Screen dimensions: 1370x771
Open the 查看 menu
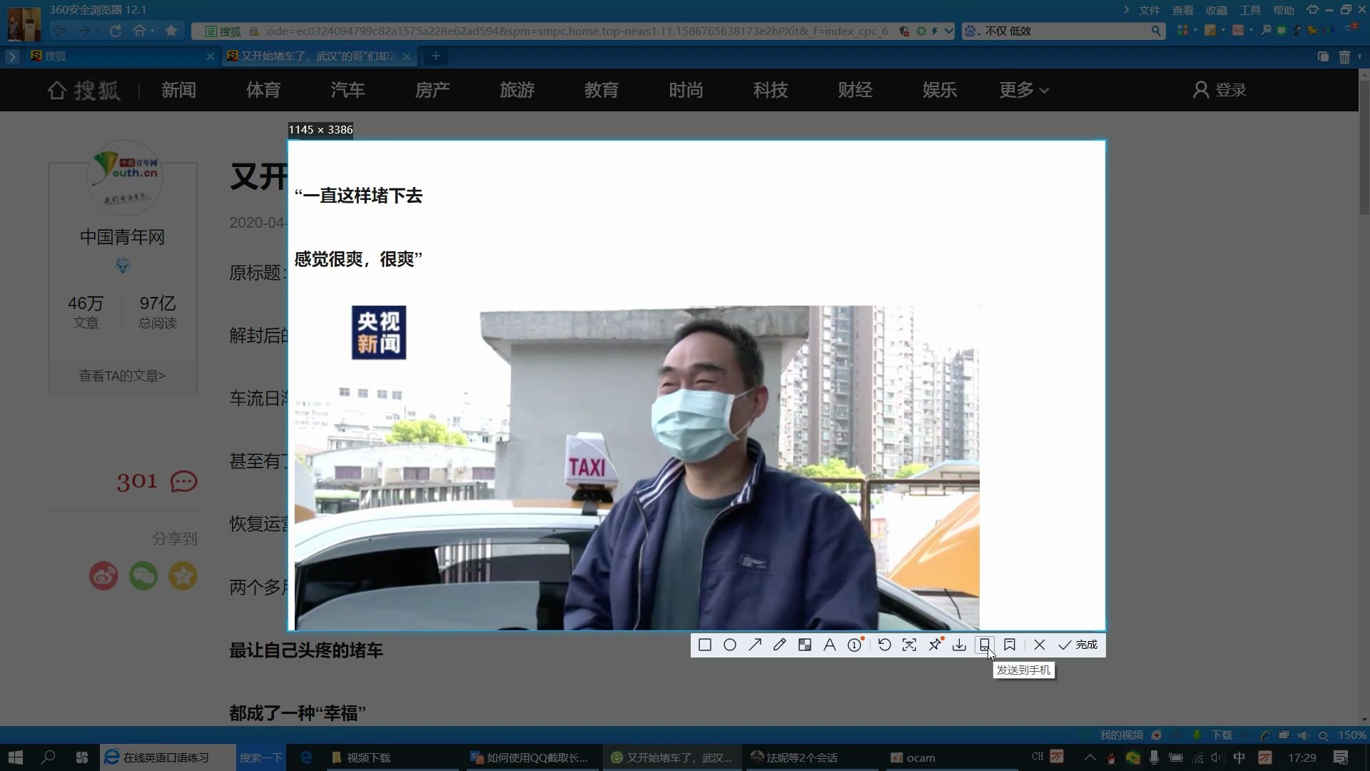1182,10
